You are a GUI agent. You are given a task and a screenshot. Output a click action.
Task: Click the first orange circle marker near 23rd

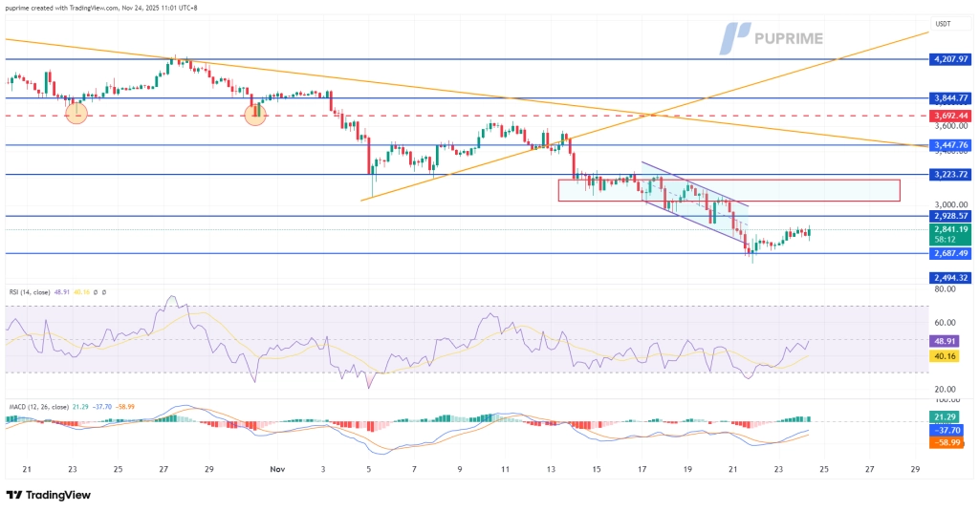76,114
